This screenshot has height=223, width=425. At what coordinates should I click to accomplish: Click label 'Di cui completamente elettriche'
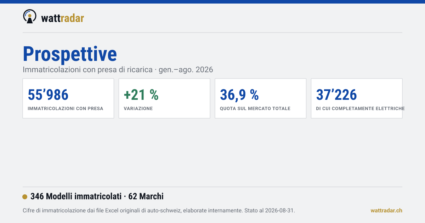[360, 109]
